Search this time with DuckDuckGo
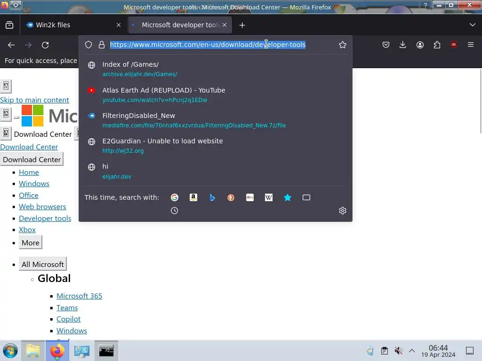Viewport: 482px width, 361px height. click(231, 197)
